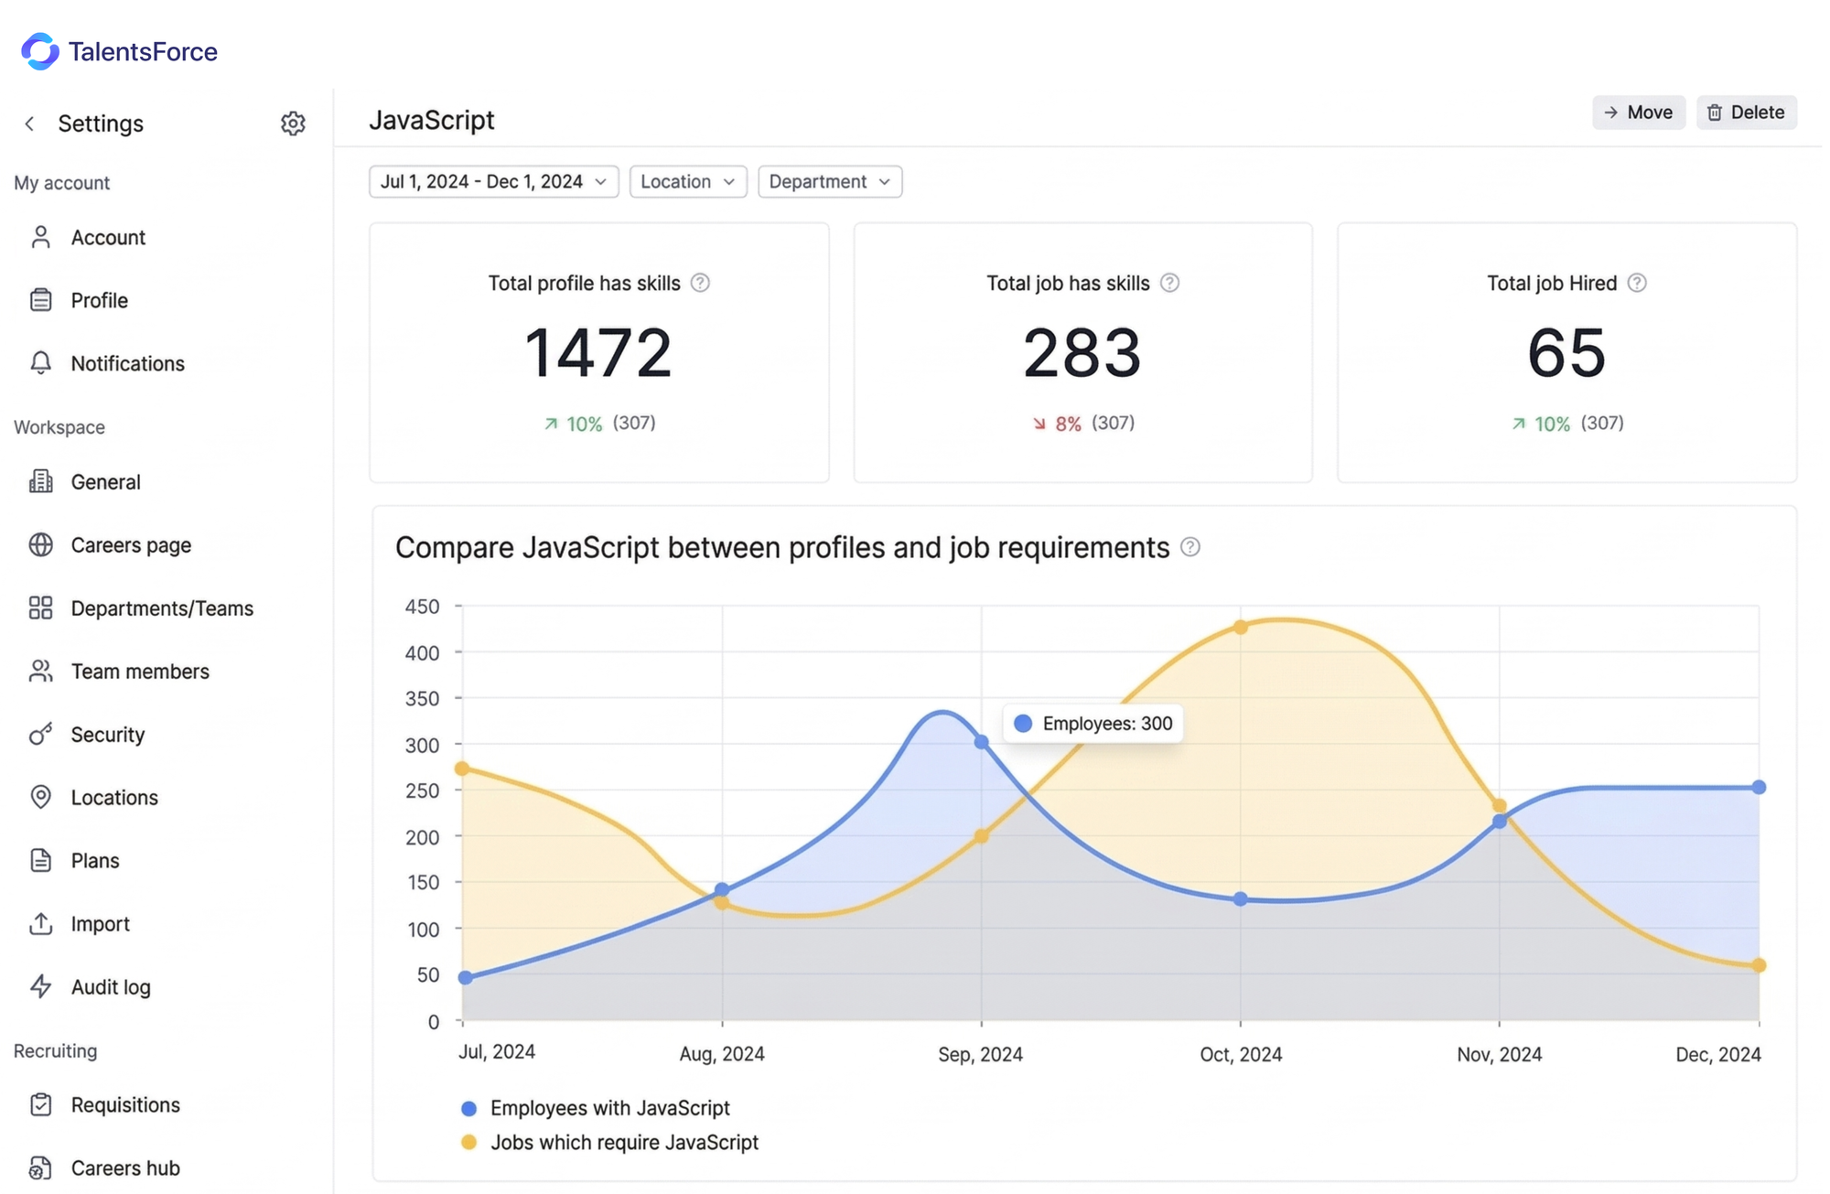Click the back arrow beside Settings

[30, 124]
